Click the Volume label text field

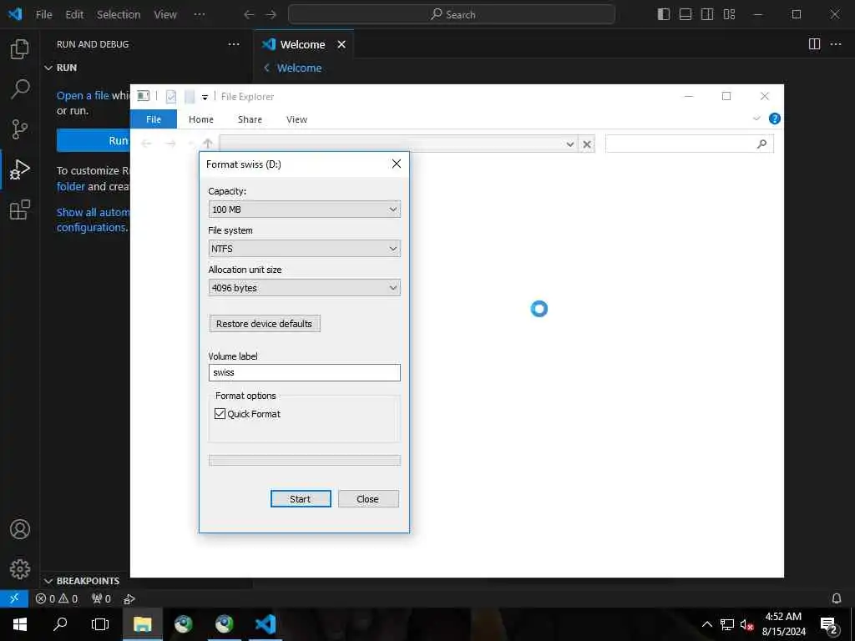304,373
